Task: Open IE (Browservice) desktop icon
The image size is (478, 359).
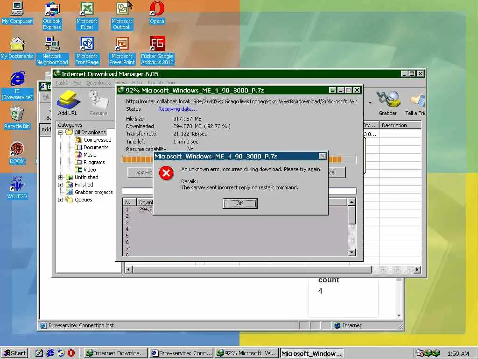Action: click(x=17, y=86)
